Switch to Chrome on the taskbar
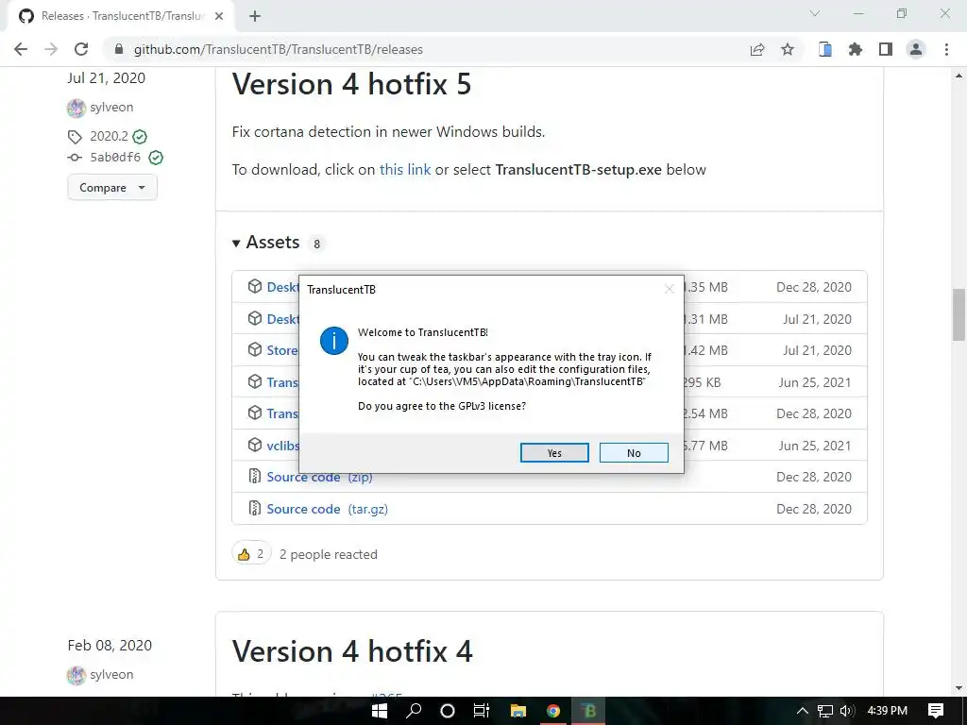Screen dimensions: 967x725 click(x=553, y=711)
